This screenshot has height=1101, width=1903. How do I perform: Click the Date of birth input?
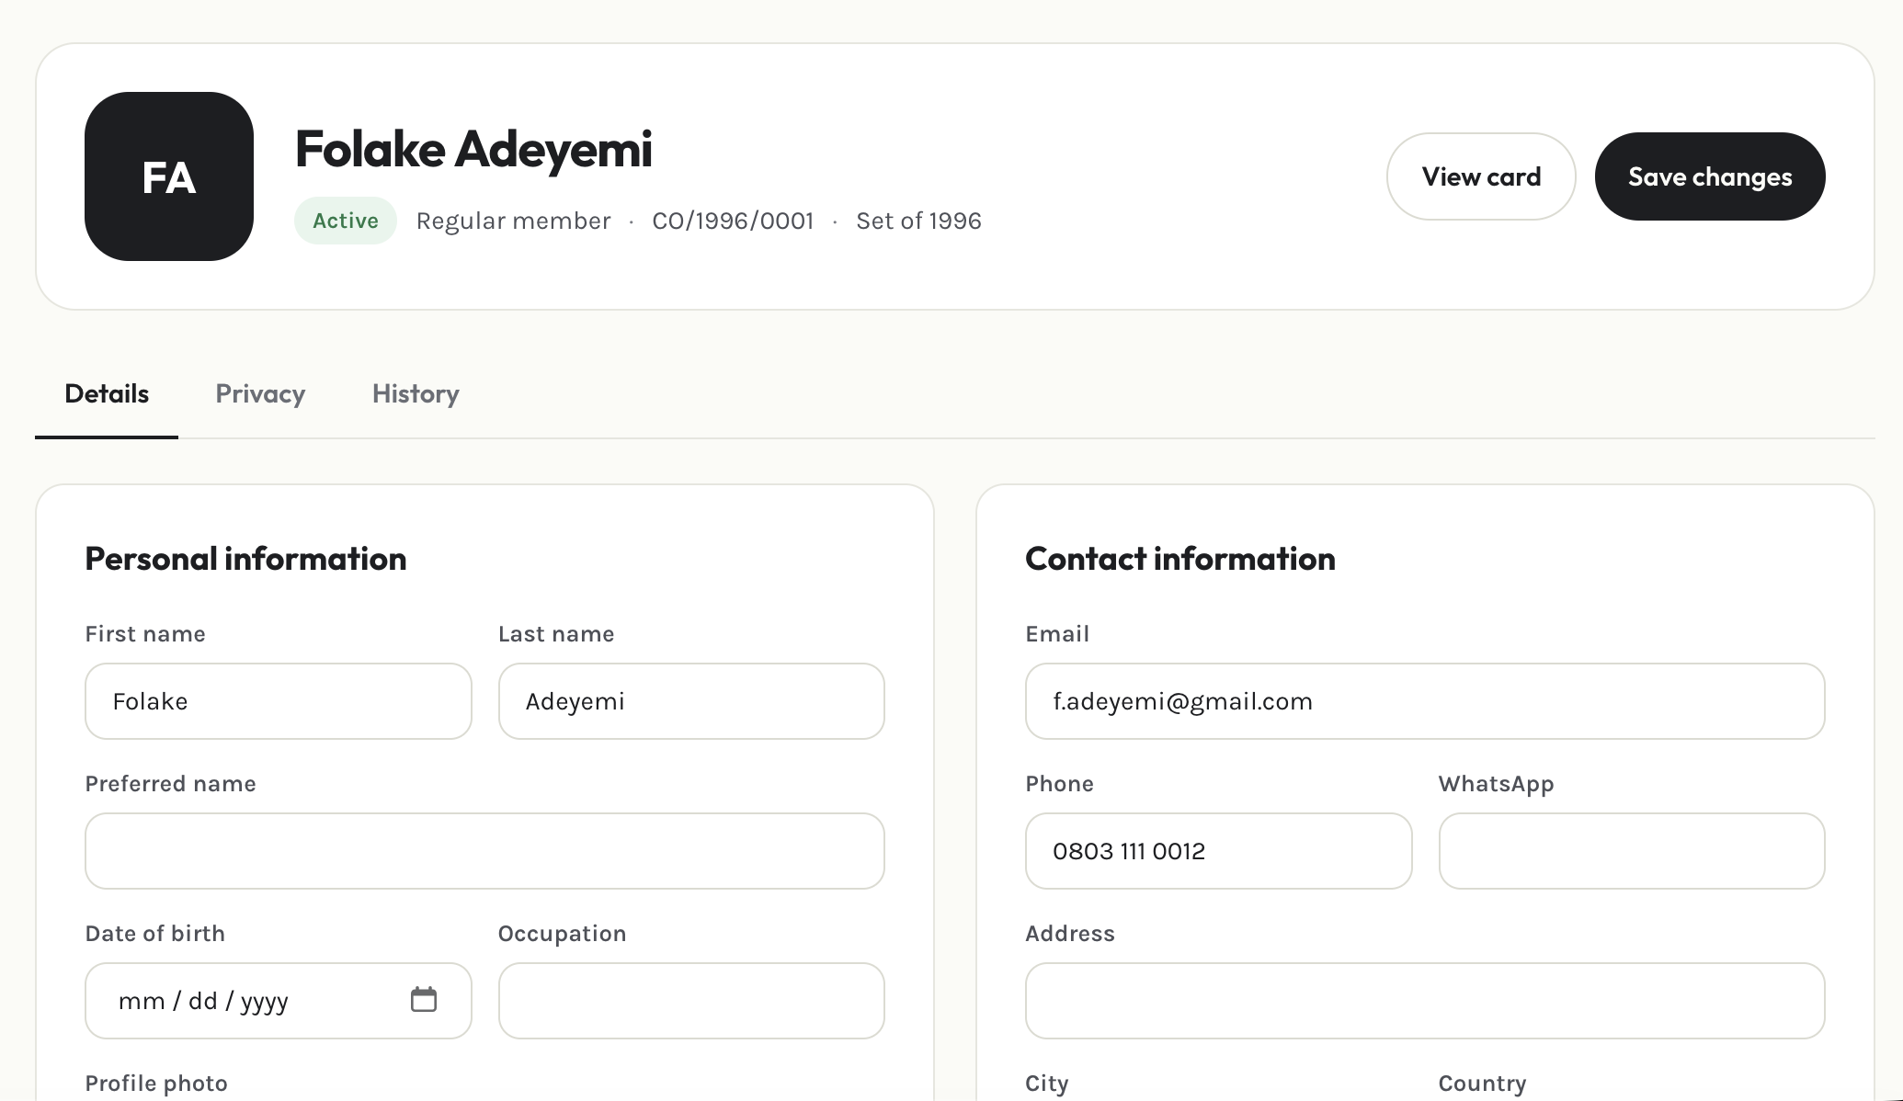tap(279, 1001)
